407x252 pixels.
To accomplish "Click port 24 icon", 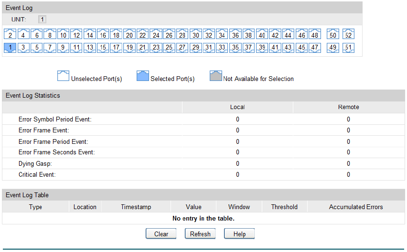I will pyautogui.click(x=156, y=34).
